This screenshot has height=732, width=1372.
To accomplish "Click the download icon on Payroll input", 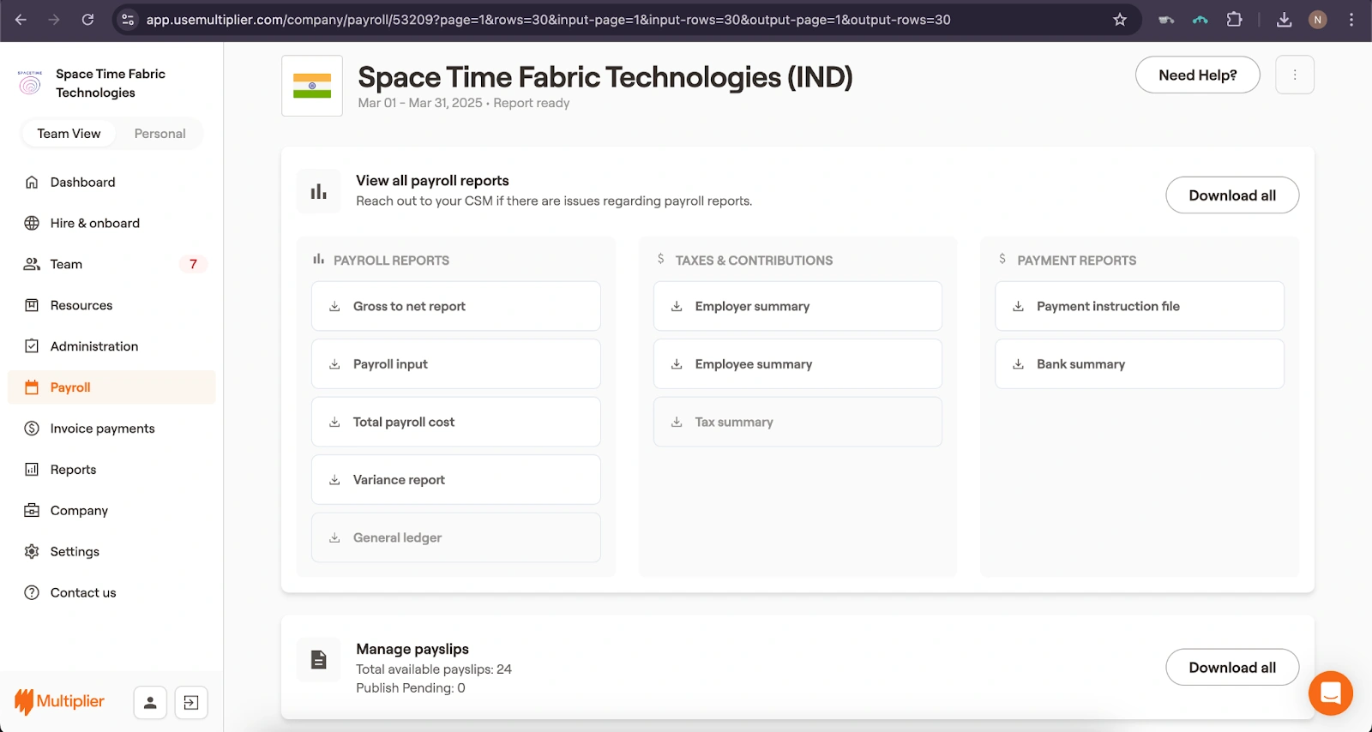I will point(334,364).
